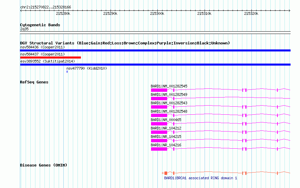The height and width of the screenshot is (188, 300).
Task: Click the Disease Genes (OMIM) track title
Action: [43, 165]
